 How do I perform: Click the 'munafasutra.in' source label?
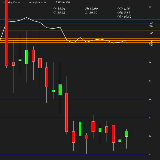[37, 2]
